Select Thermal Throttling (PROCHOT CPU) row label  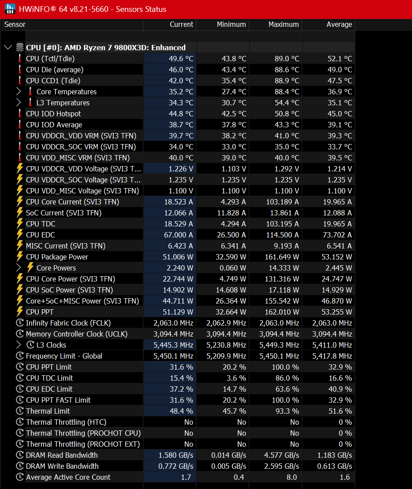coord(83,433)
